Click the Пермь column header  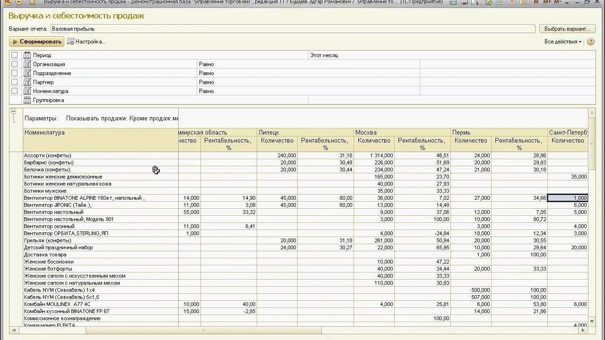499,133
